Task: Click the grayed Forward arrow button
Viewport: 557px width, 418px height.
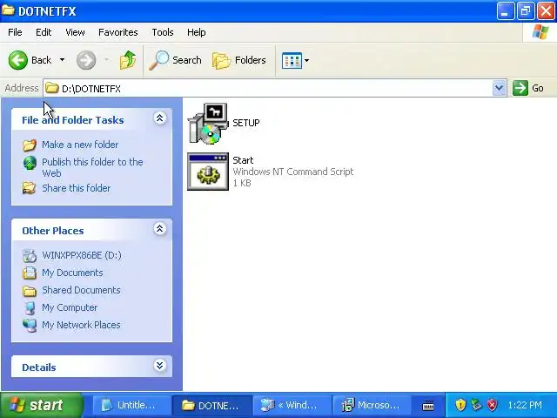Action: 86,60
